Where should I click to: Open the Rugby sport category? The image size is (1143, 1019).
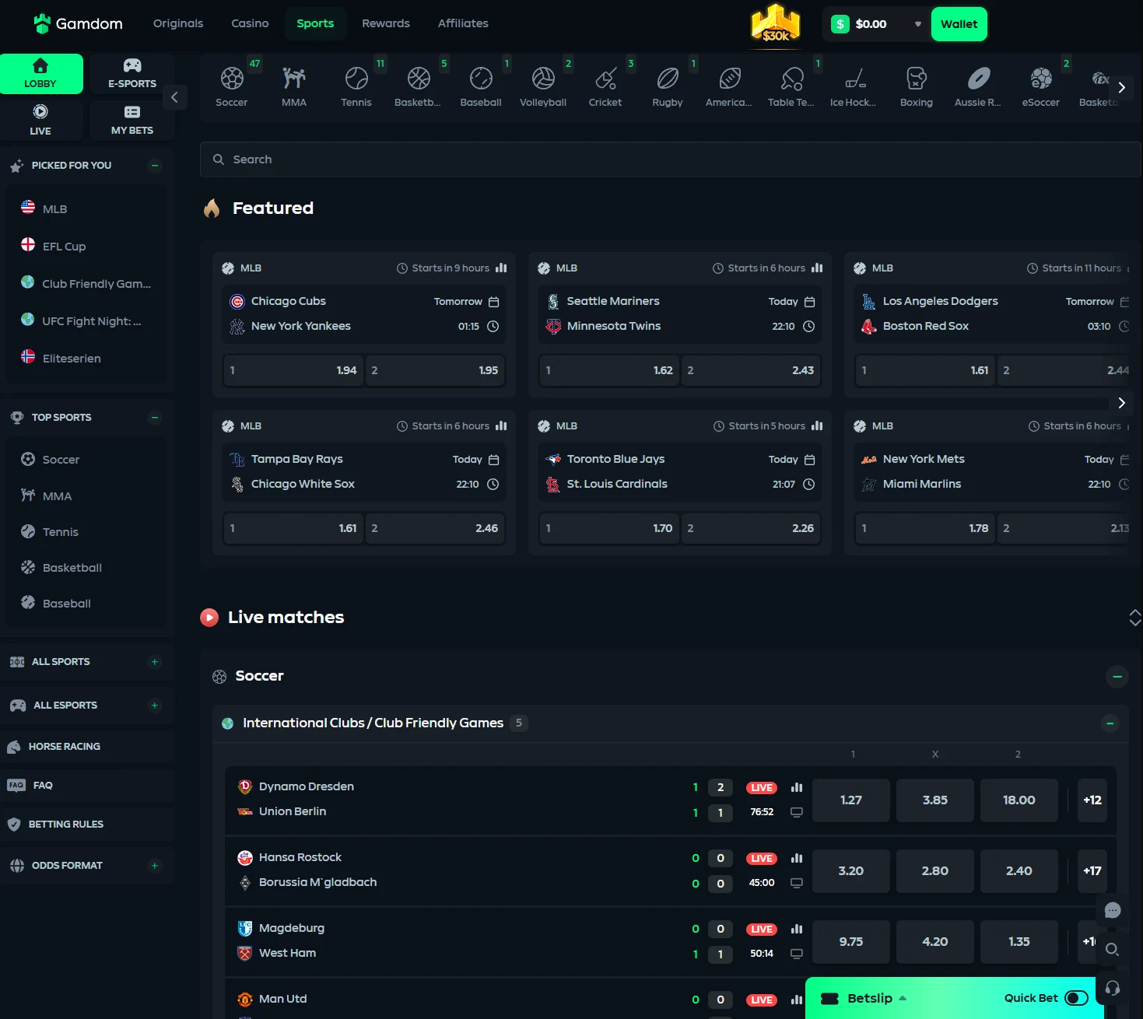tap(668, 86)
